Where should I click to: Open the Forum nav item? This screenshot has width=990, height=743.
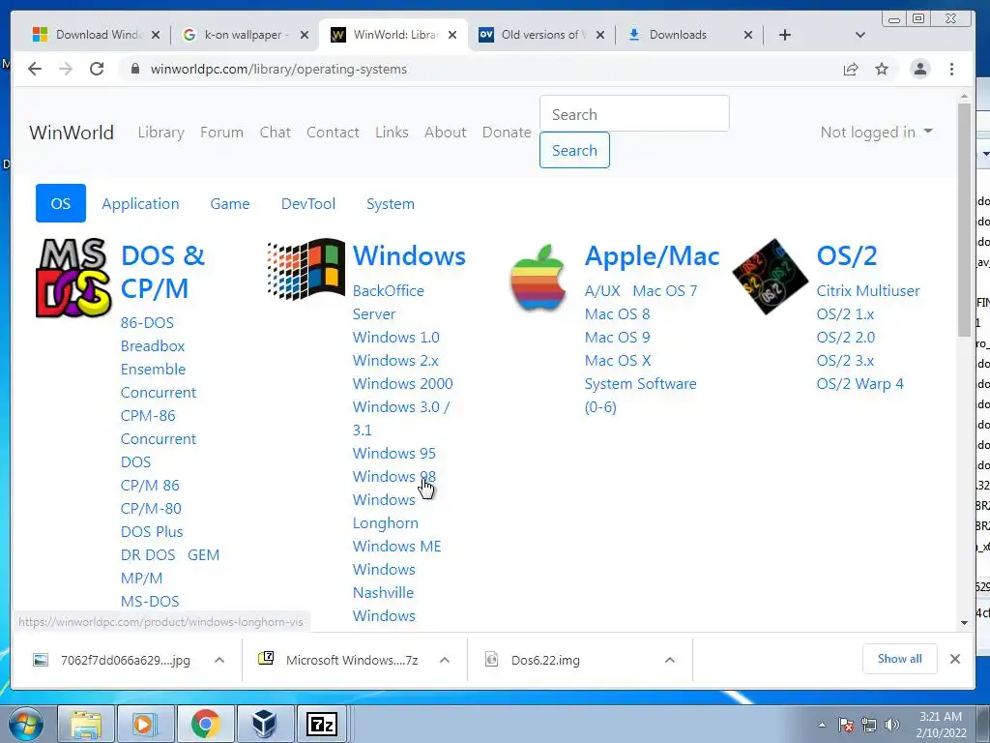[x=221, y=132]
